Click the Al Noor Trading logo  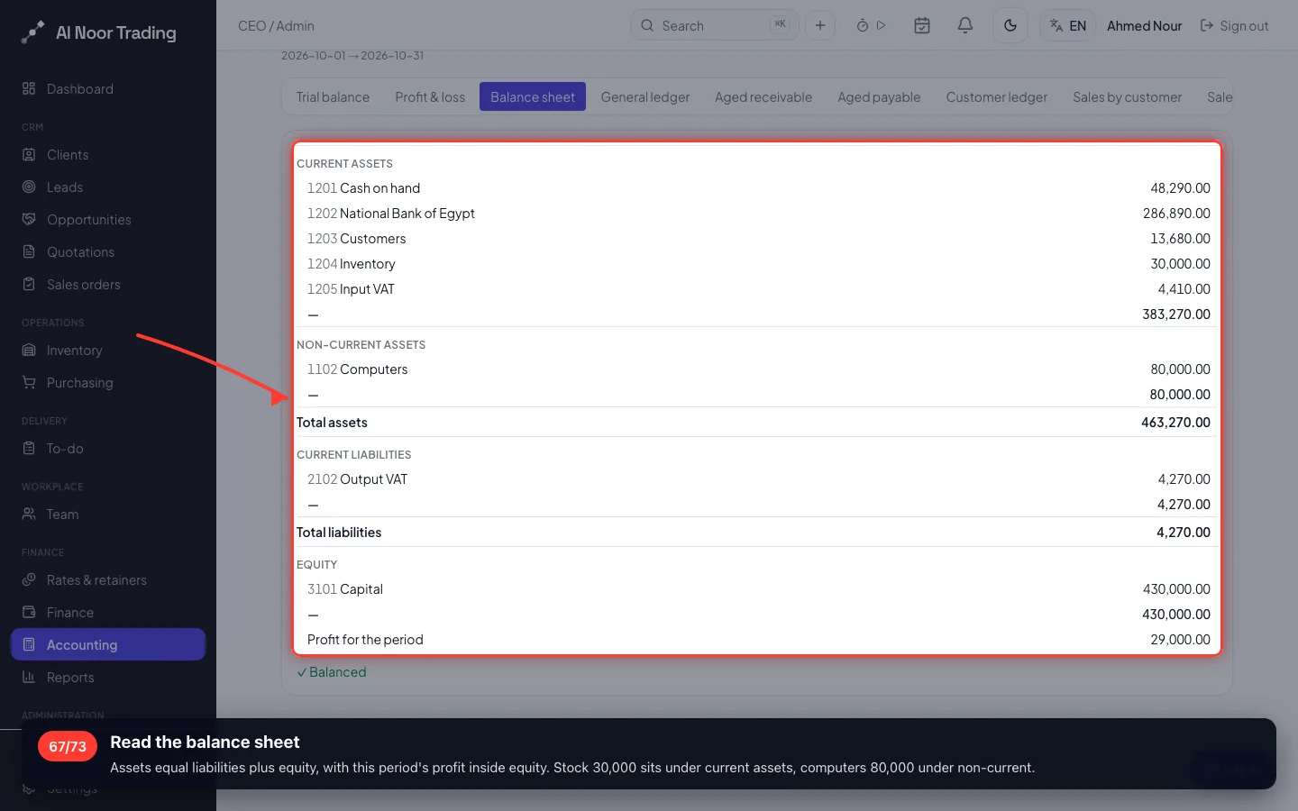pos(99,32)
